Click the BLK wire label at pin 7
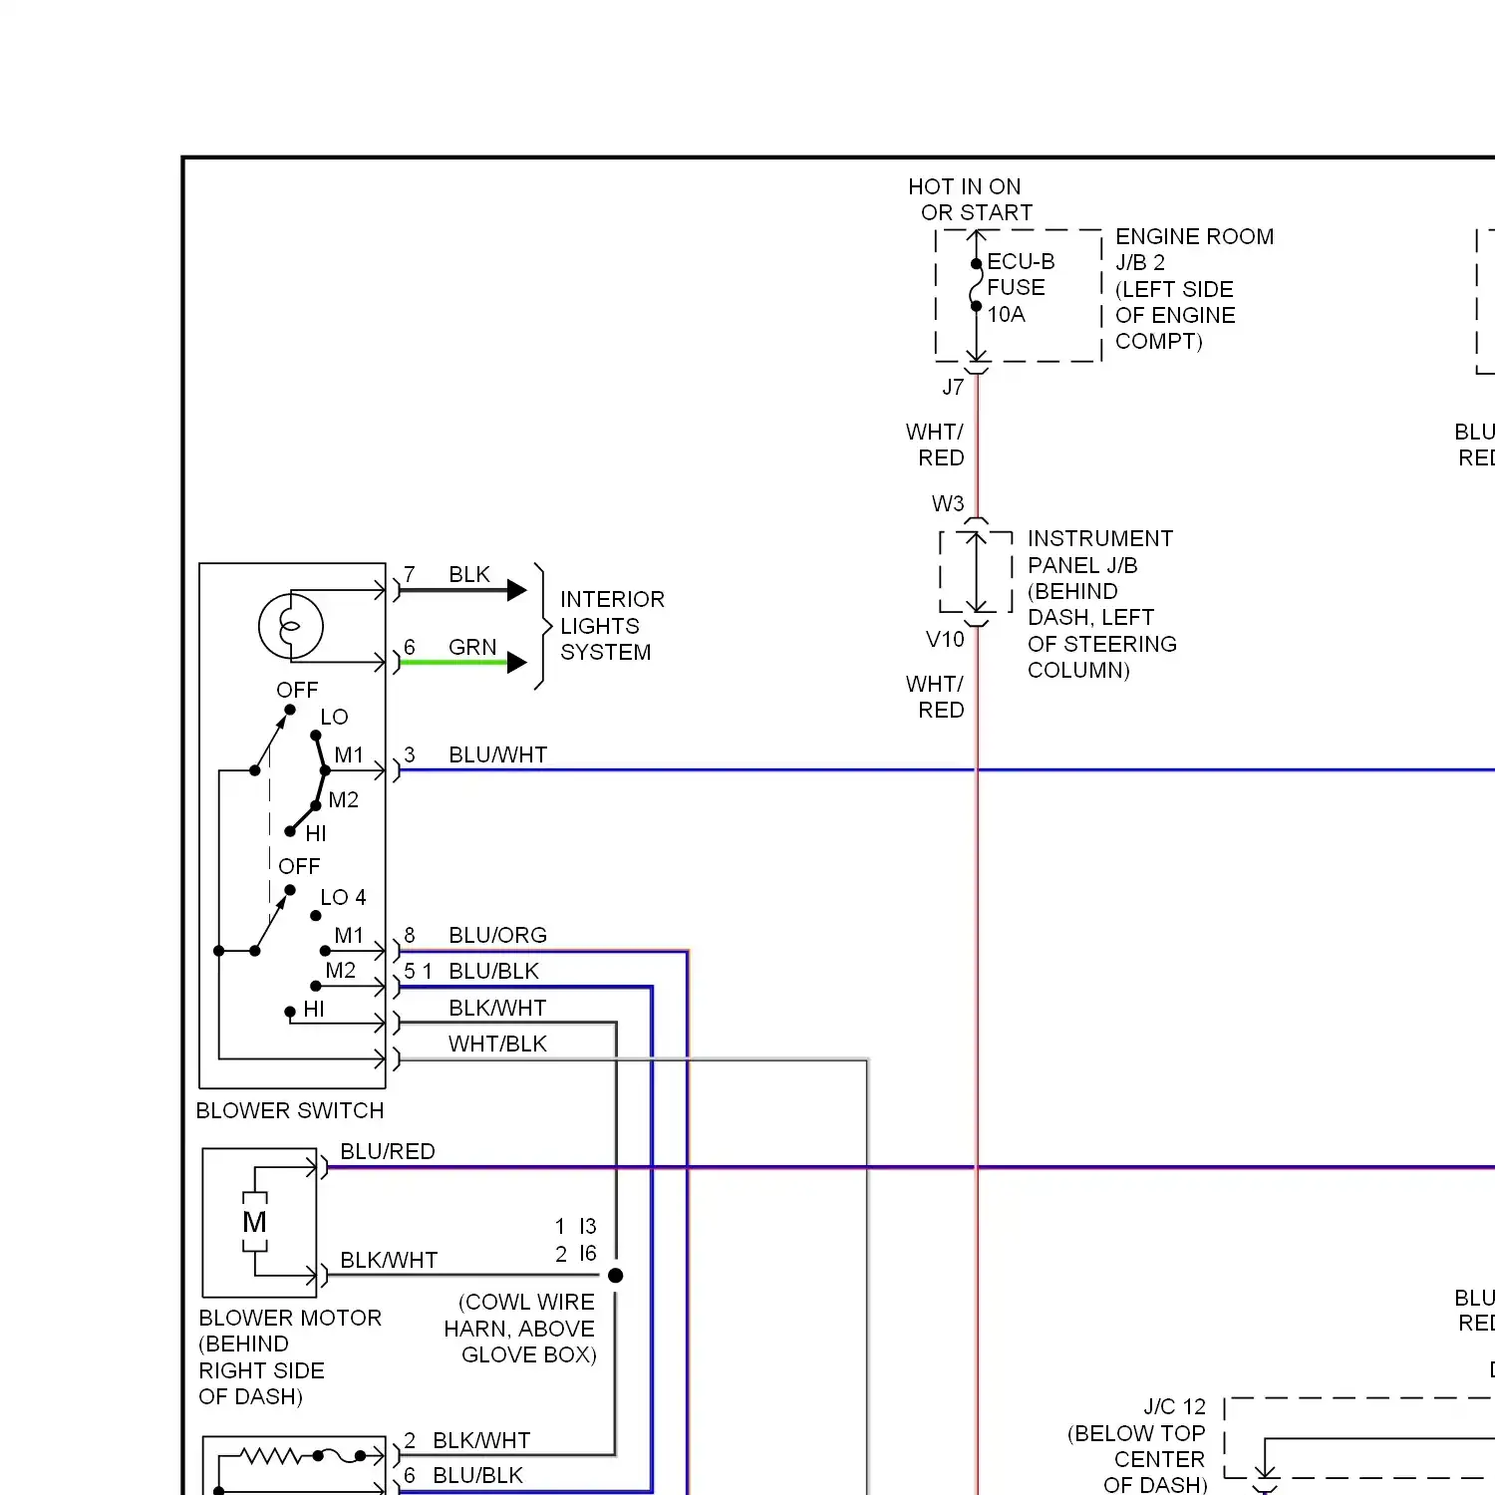 coord(469,575)
